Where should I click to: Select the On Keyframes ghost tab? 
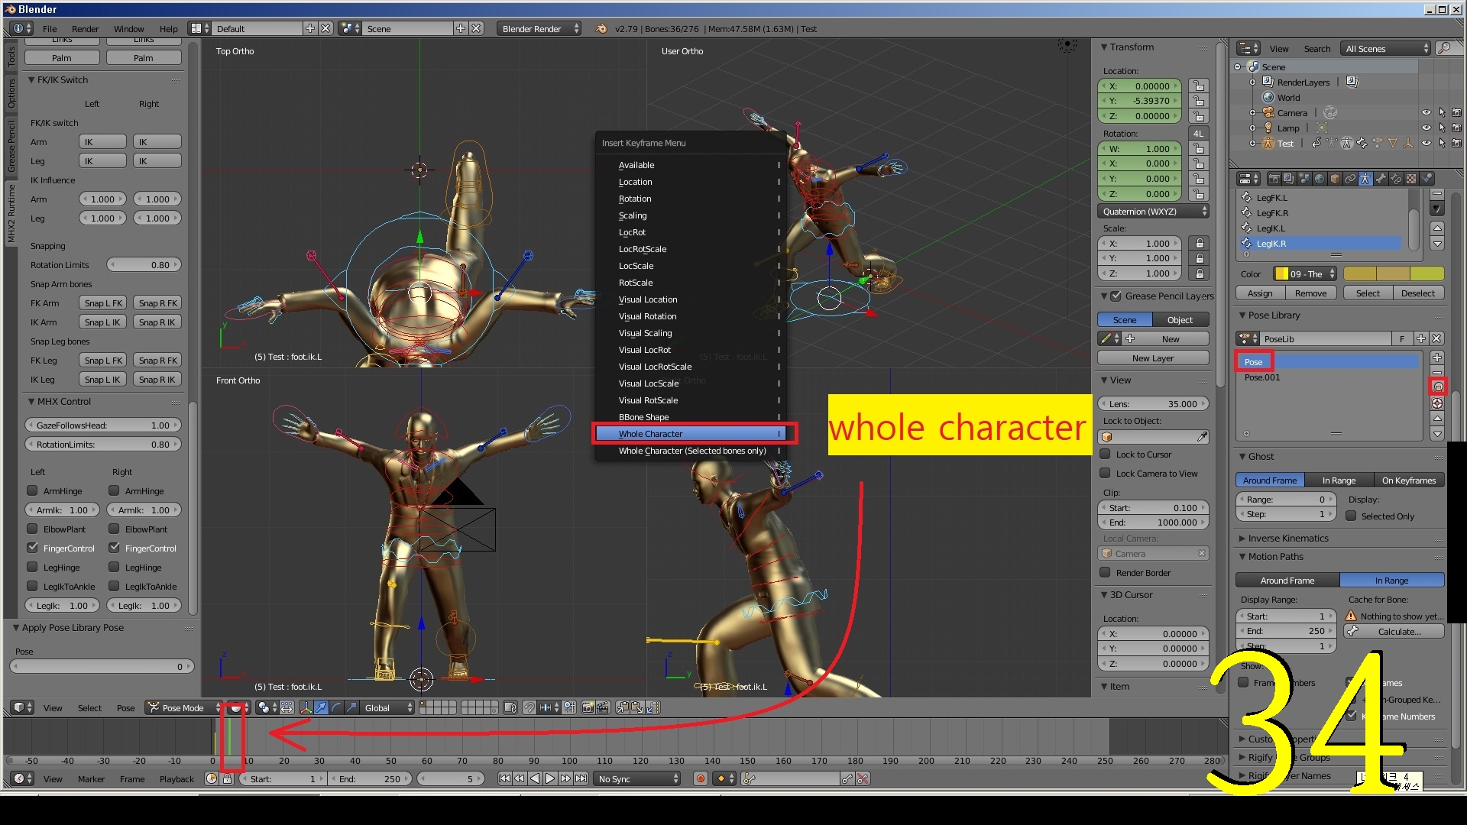coord(1408,480)
